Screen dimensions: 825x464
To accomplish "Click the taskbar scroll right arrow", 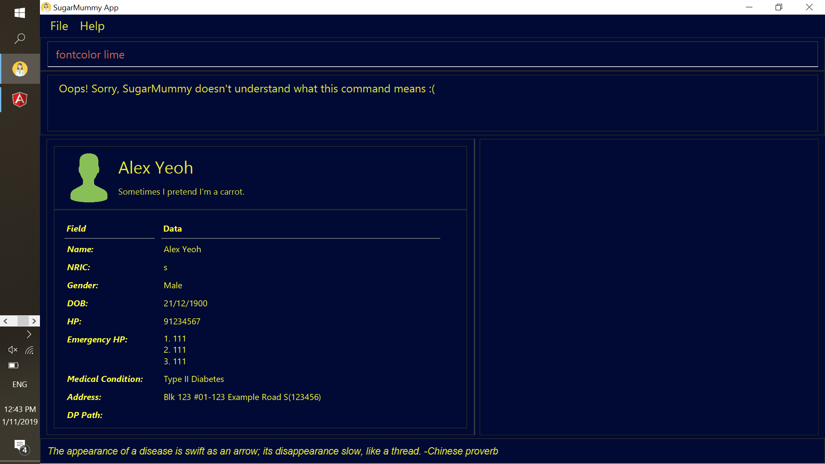I will (34, 321).
